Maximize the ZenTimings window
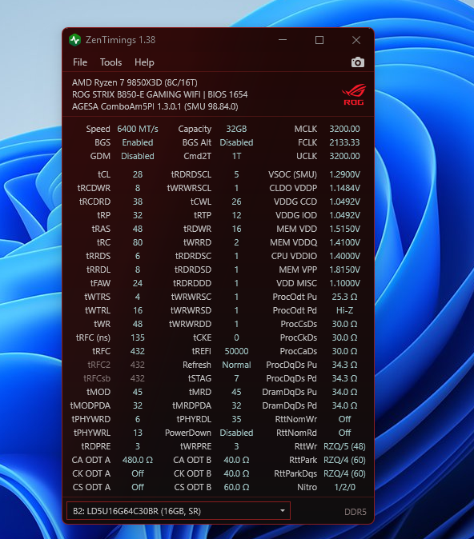474x539 pixels. pos(319,40)
